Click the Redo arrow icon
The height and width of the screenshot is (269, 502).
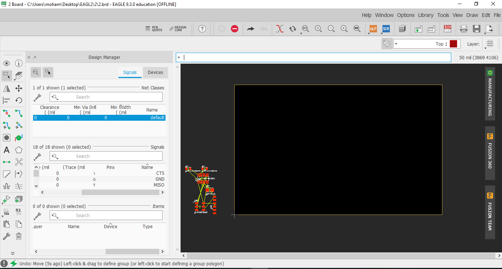tap(250, 29)
